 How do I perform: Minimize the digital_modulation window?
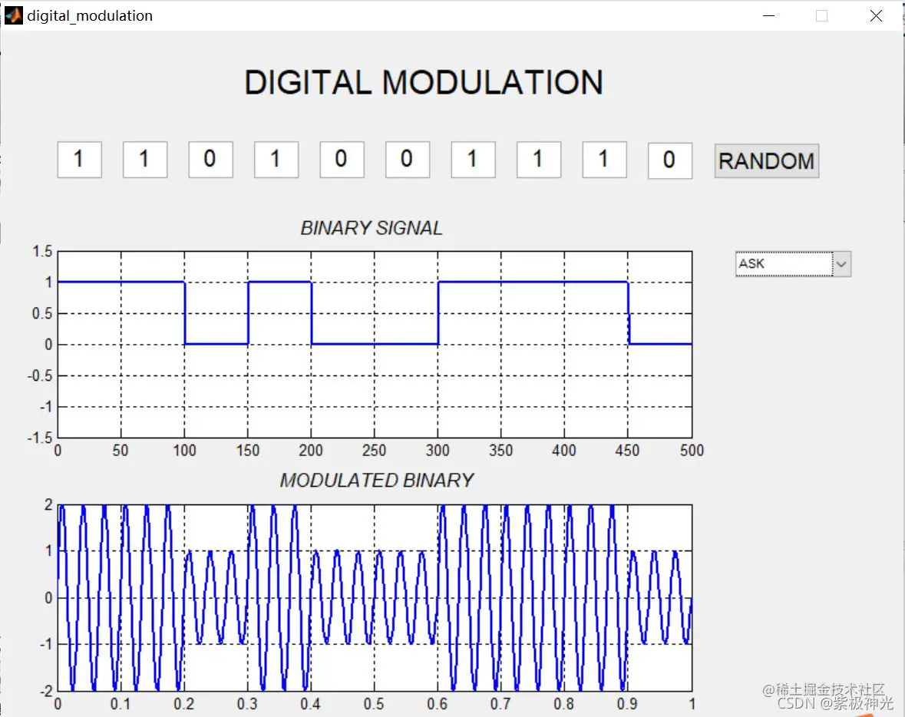point(768,15)
